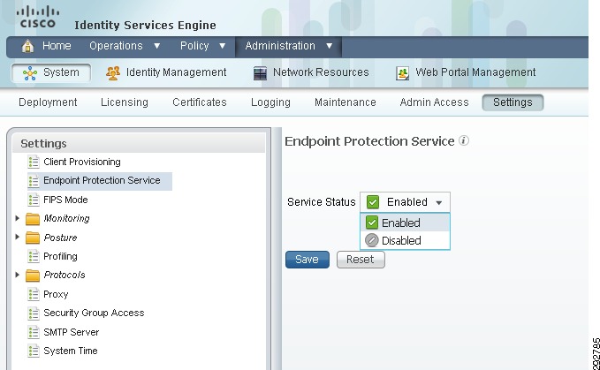
Task: Select Security Group Access tree item
Action: click(x=94, y=313)
